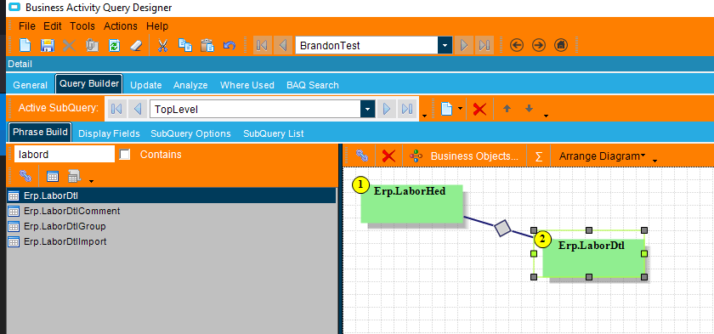Open the Edit menu
This screenshot has height=334, width=714.
pyautogui.click(x=53, y=26)
